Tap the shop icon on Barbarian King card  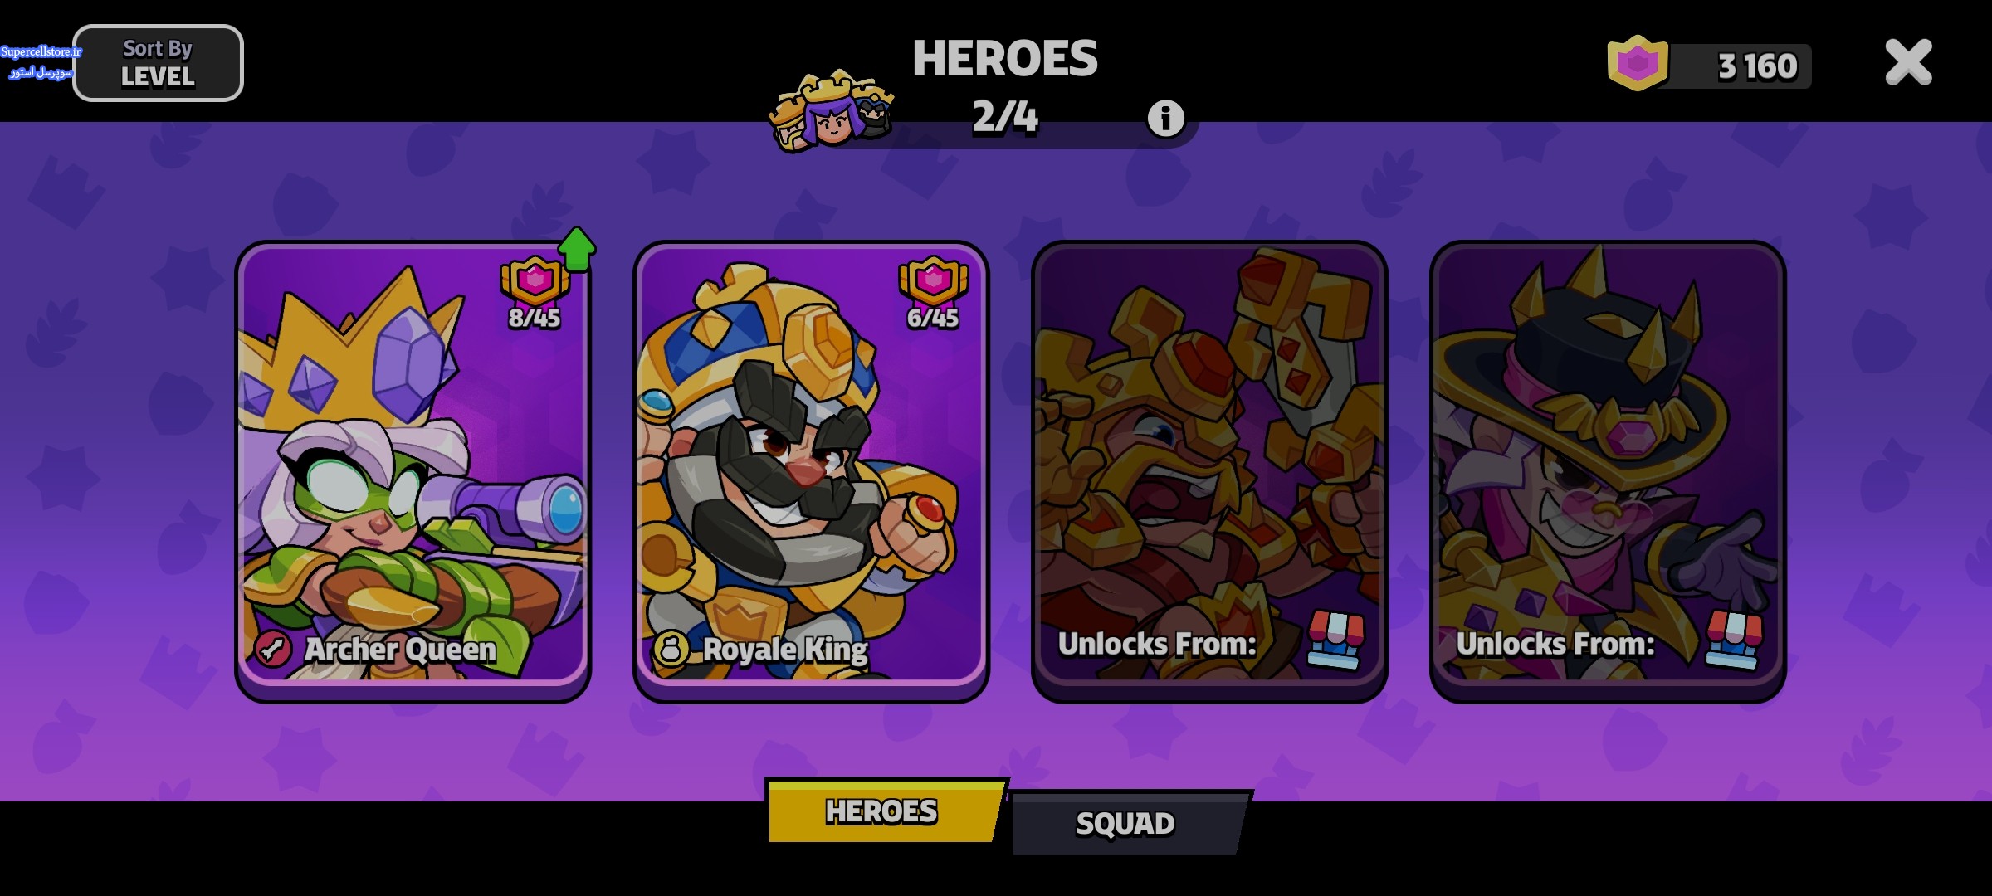1335,640
